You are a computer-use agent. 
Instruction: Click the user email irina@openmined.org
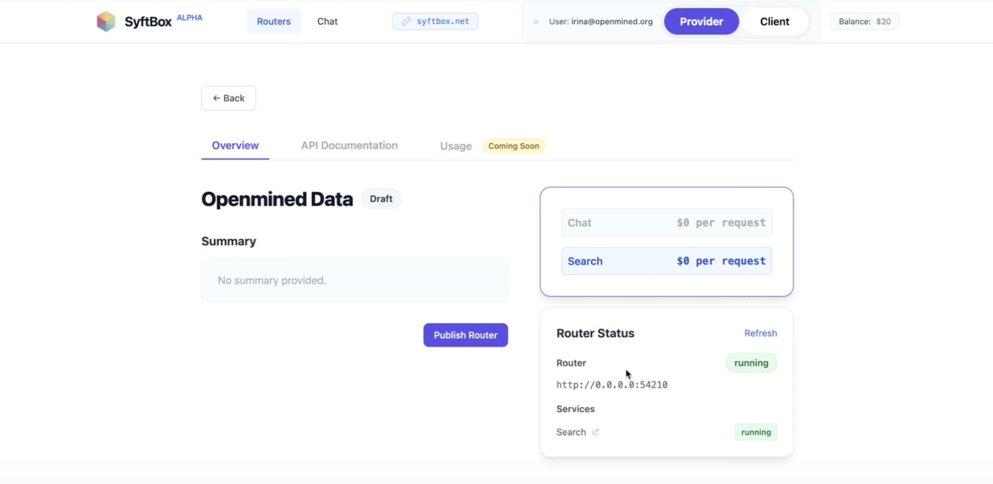(612, 22)
